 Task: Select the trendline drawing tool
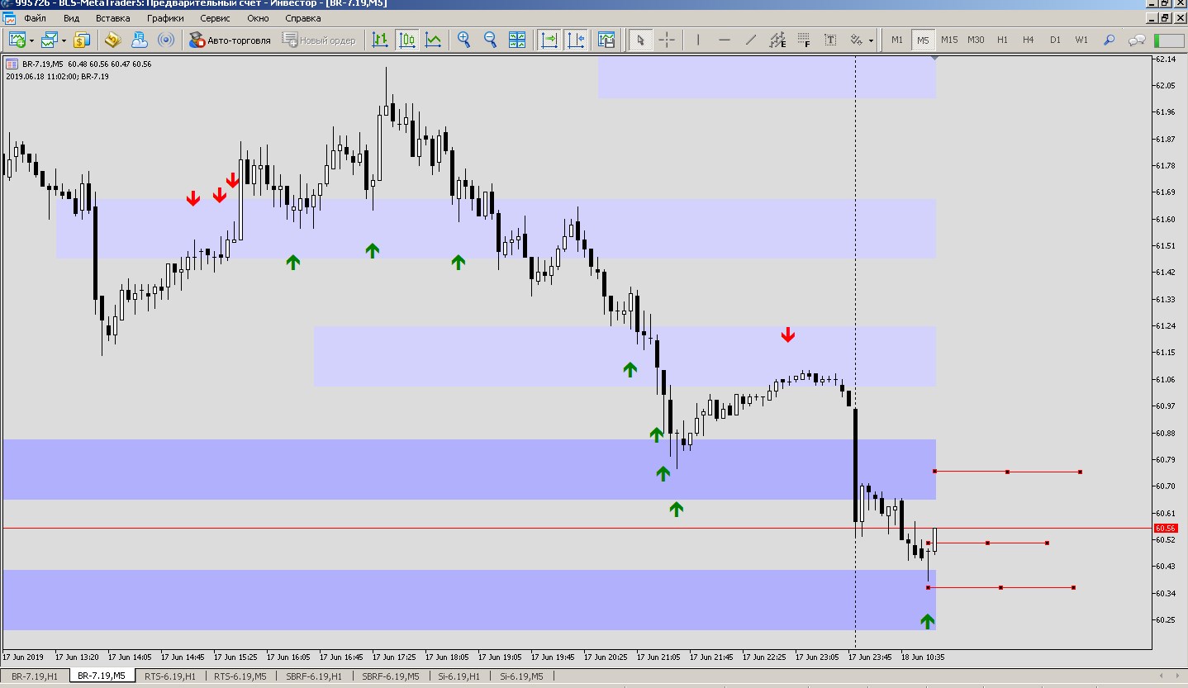click(751, 40)
